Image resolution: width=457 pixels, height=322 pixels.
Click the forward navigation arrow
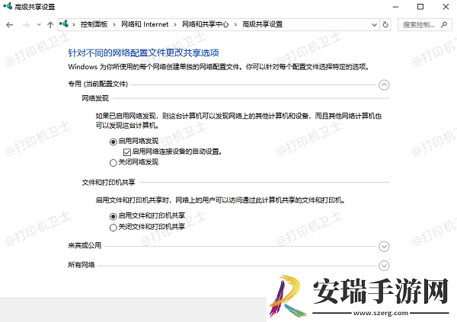point(26,25)
